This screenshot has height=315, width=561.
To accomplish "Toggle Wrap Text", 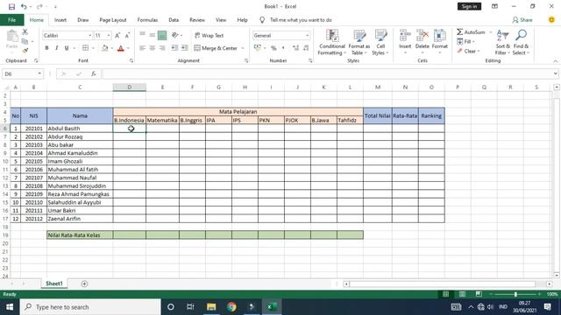I will pos(209,35).
